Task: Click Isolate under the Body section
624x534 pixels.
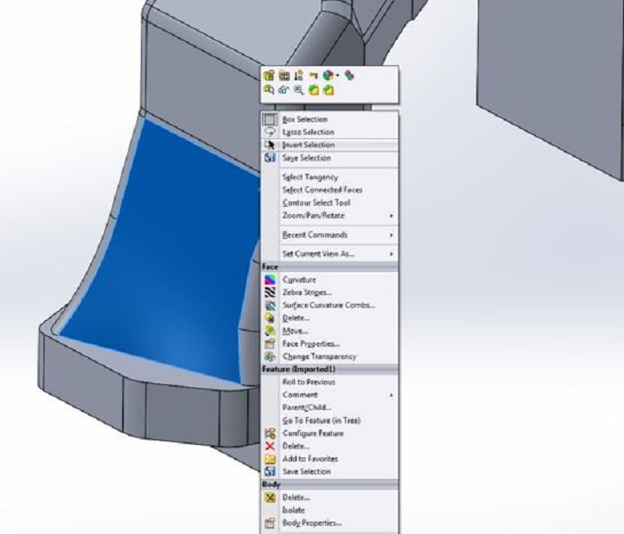Action: (x=293, y=510)
